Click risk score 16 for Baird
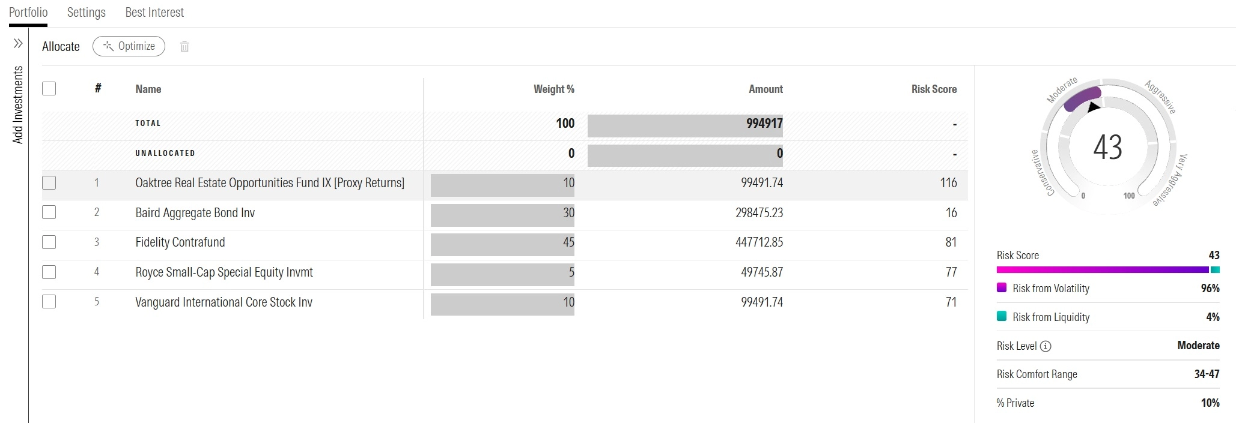This screenshot has width=1236, height=423. (951, 213)
